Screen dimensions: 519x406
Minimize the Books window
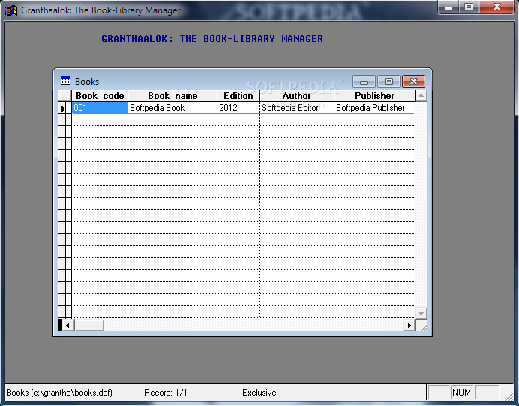point(364,82)
